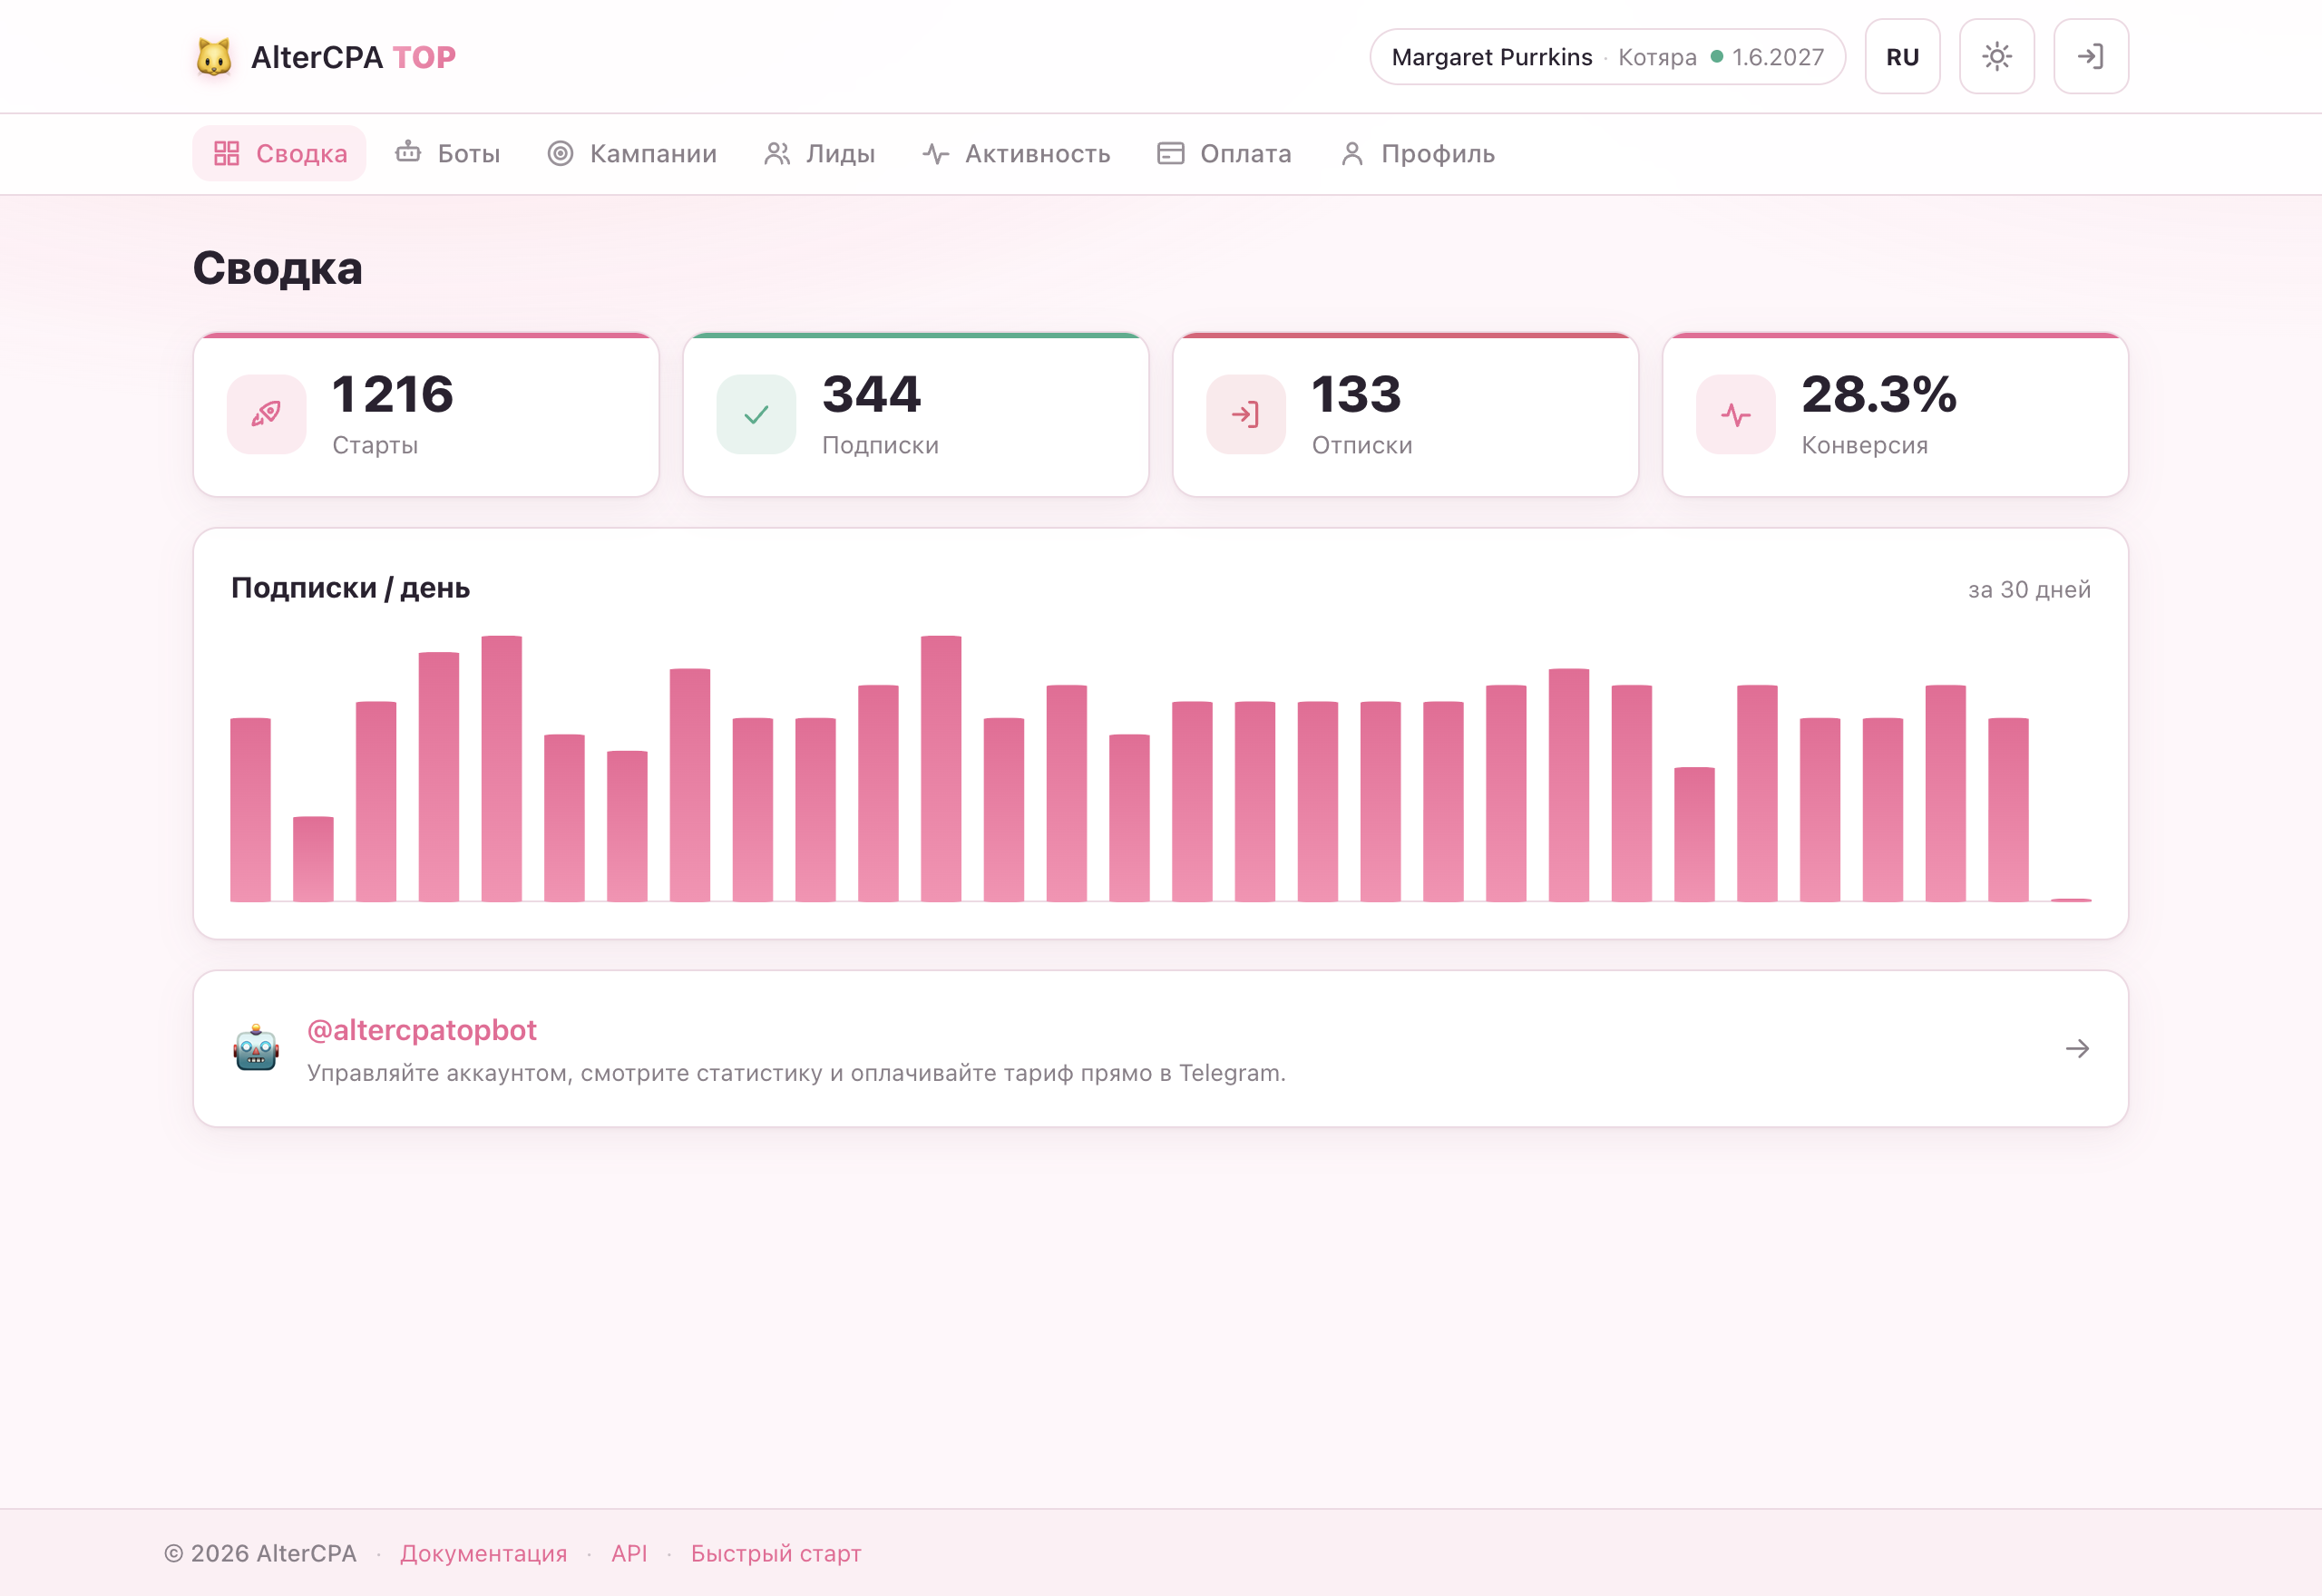Select the 344 subscriptions value
The width and height of the screenshot is (2322, 1596).
pos(871,394)
